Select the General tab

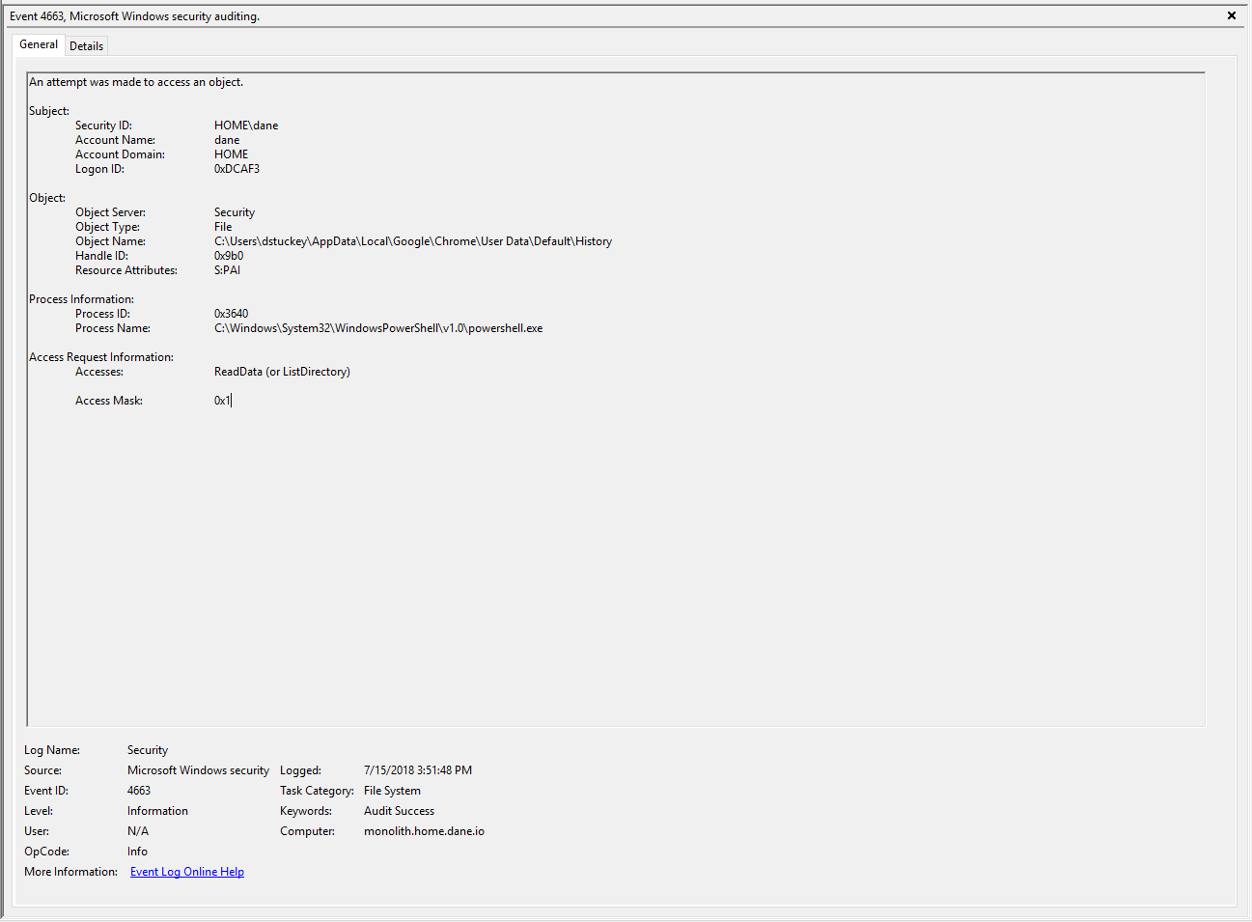pyautogui.click(x=39, y=44)
